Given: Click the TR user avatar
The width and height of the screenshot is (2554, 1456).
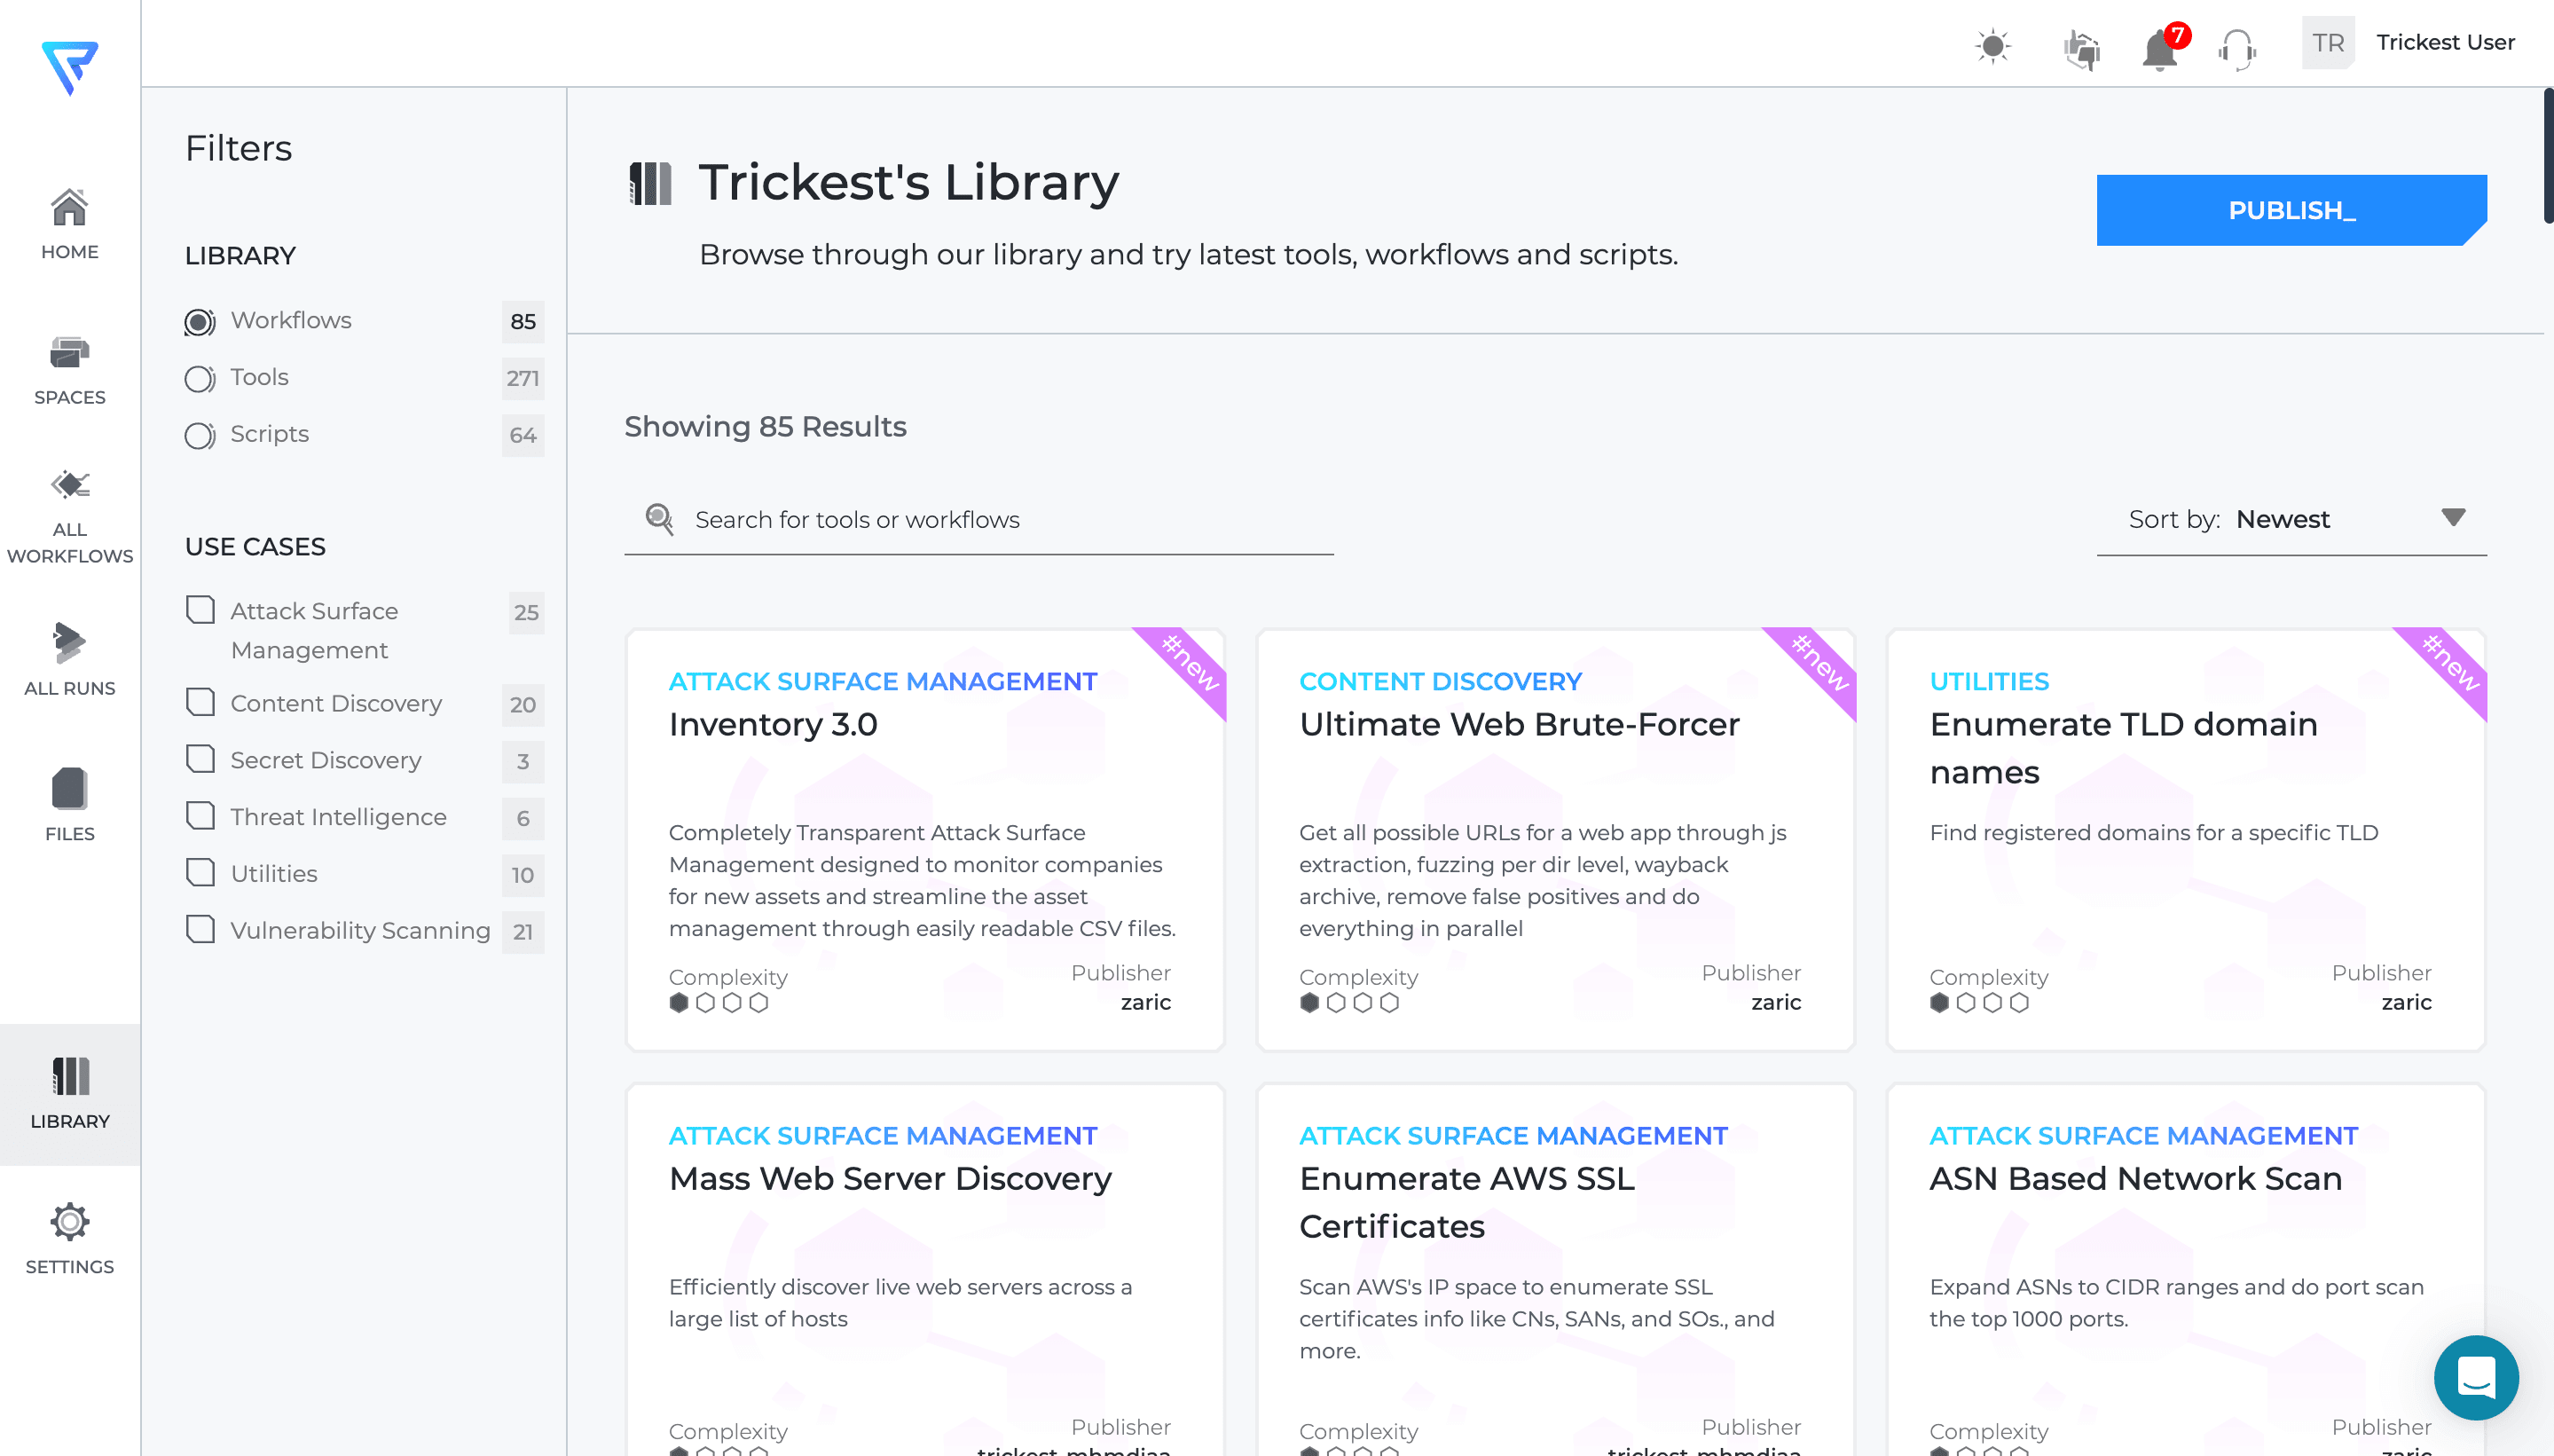Looking at the screenshot, I should (2328, 43).
